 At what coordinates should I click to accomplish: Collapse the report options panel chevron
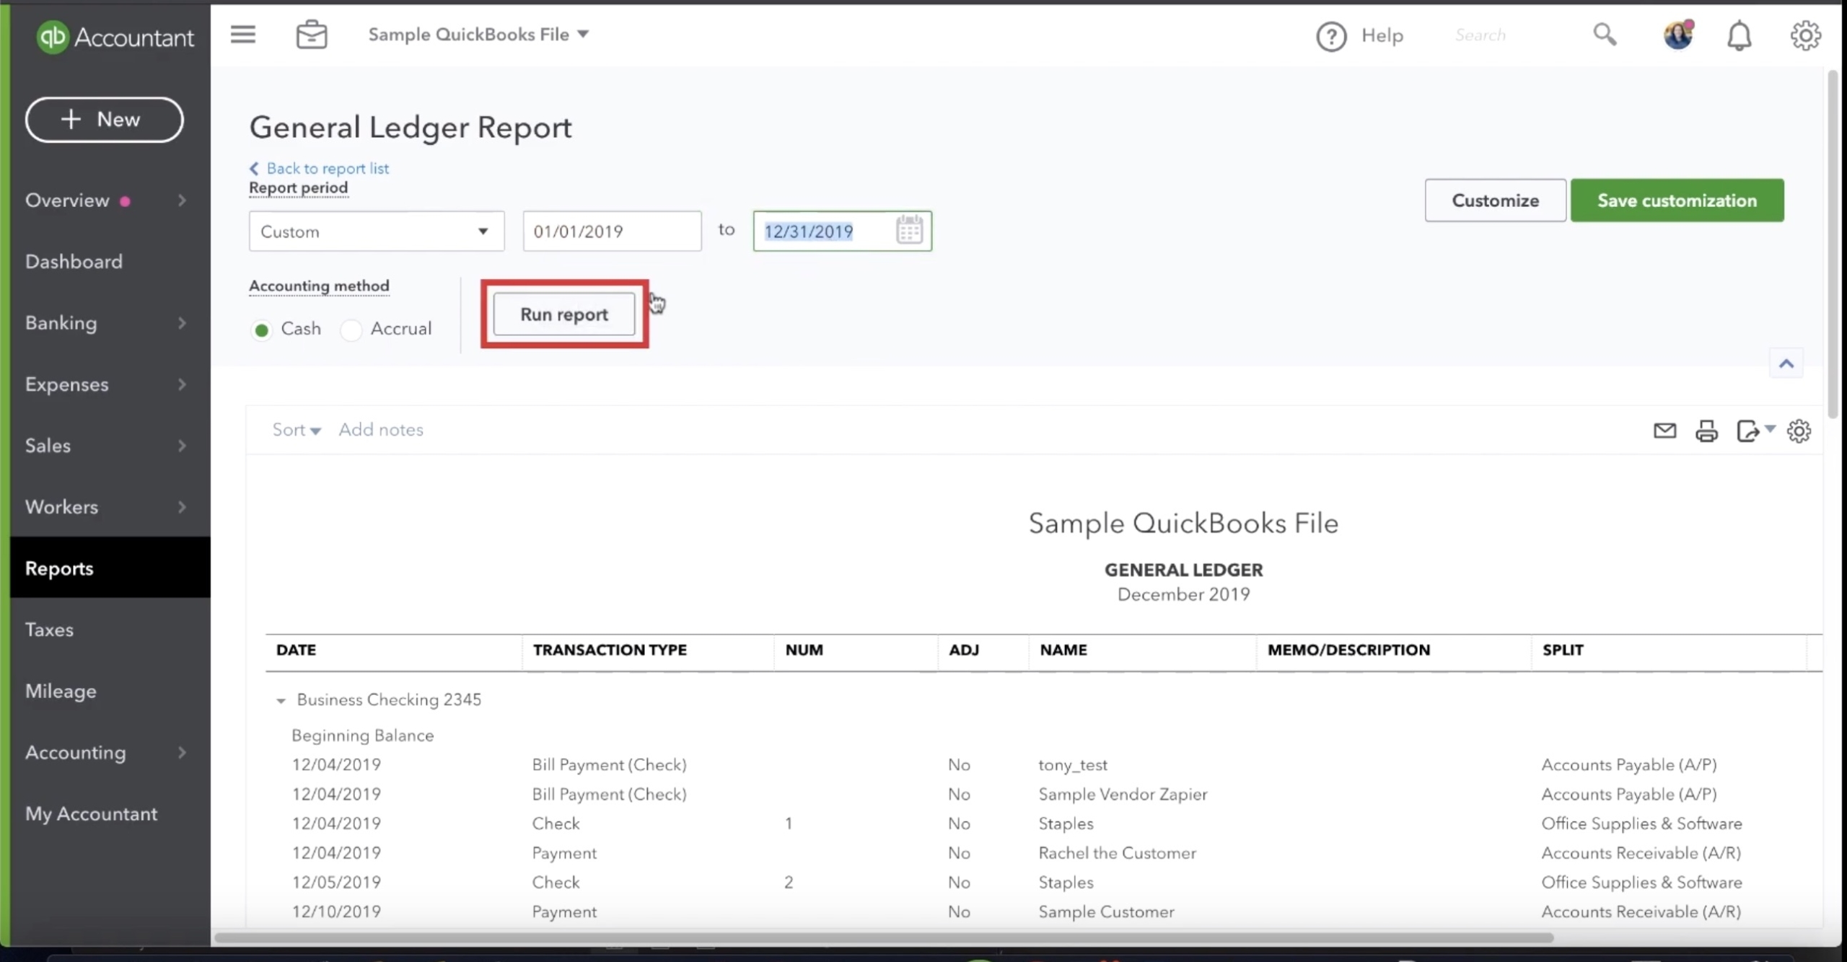coord(1786,363)
